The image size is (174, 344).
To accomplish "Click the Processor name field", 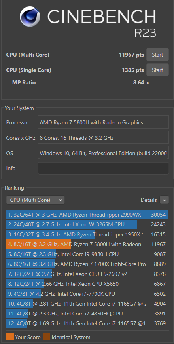I will [x=103, y=122].
